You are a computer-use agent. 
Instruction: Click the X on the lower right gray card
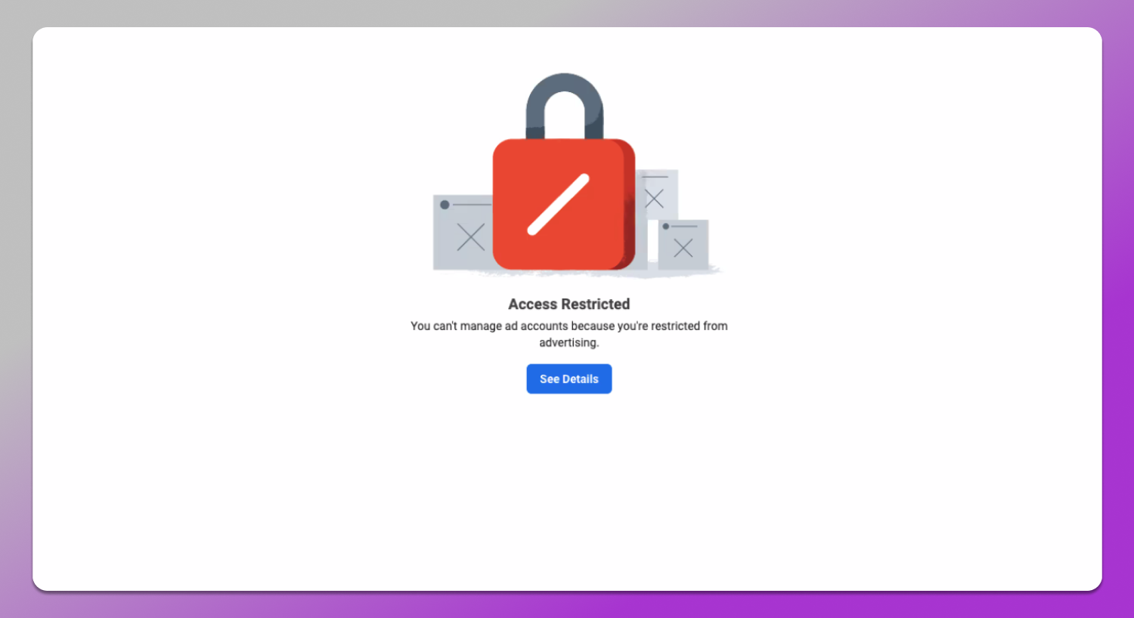[x=683, y=248]
